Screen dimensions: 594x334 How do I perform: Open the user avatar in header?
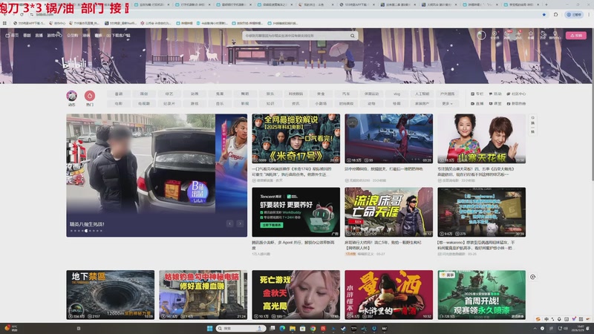coord(481,35)
